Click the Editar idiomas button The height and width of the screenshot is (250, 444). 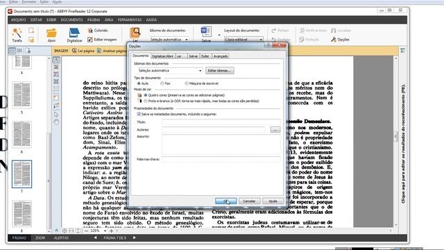click(219, 70)
